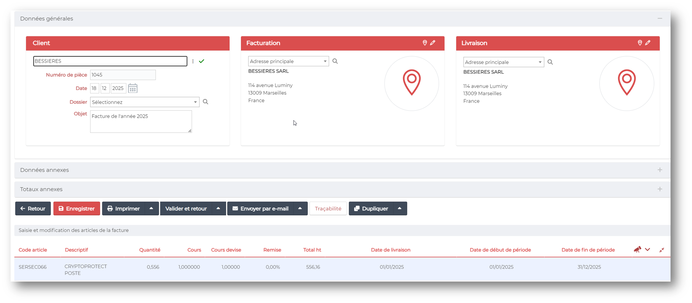Open the Imprimer options arrow

(x=151, y=209)
